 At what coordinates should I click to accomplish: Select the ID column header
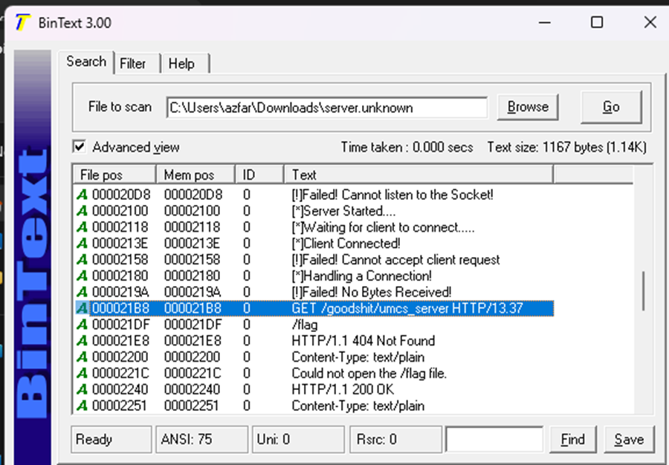pyautogui.click(x=259, y=175)
